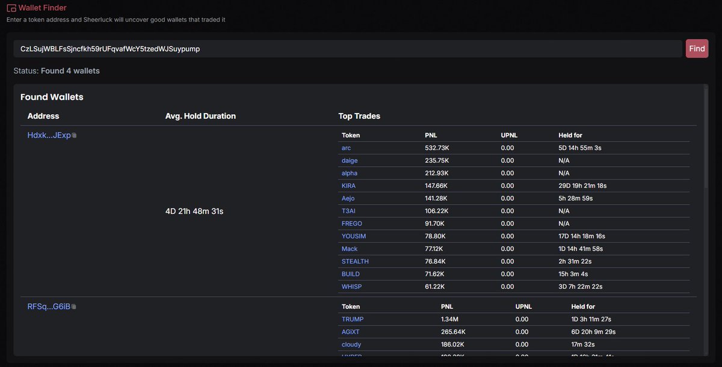The width and height of the screenshot is (722, 367).
Task: Click the 212.93K PNL value
Action: [437, 173]
